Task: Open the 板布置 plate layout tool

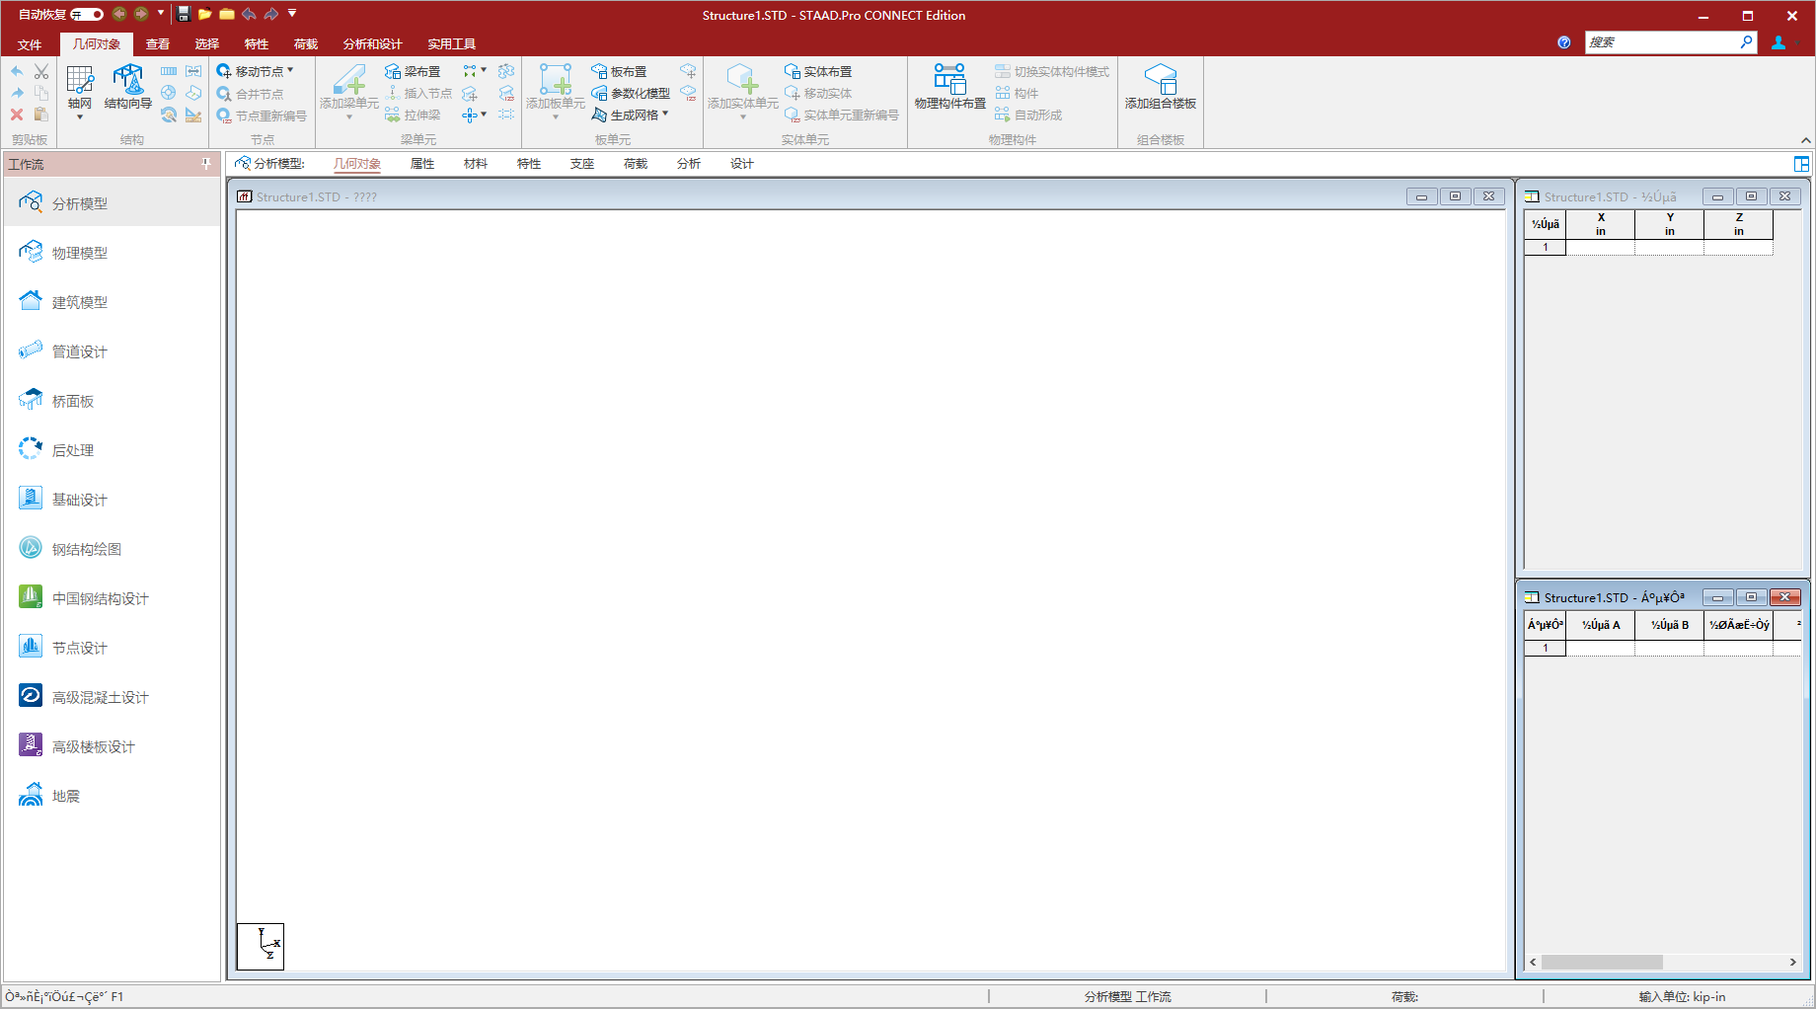Action: [619, 72]
